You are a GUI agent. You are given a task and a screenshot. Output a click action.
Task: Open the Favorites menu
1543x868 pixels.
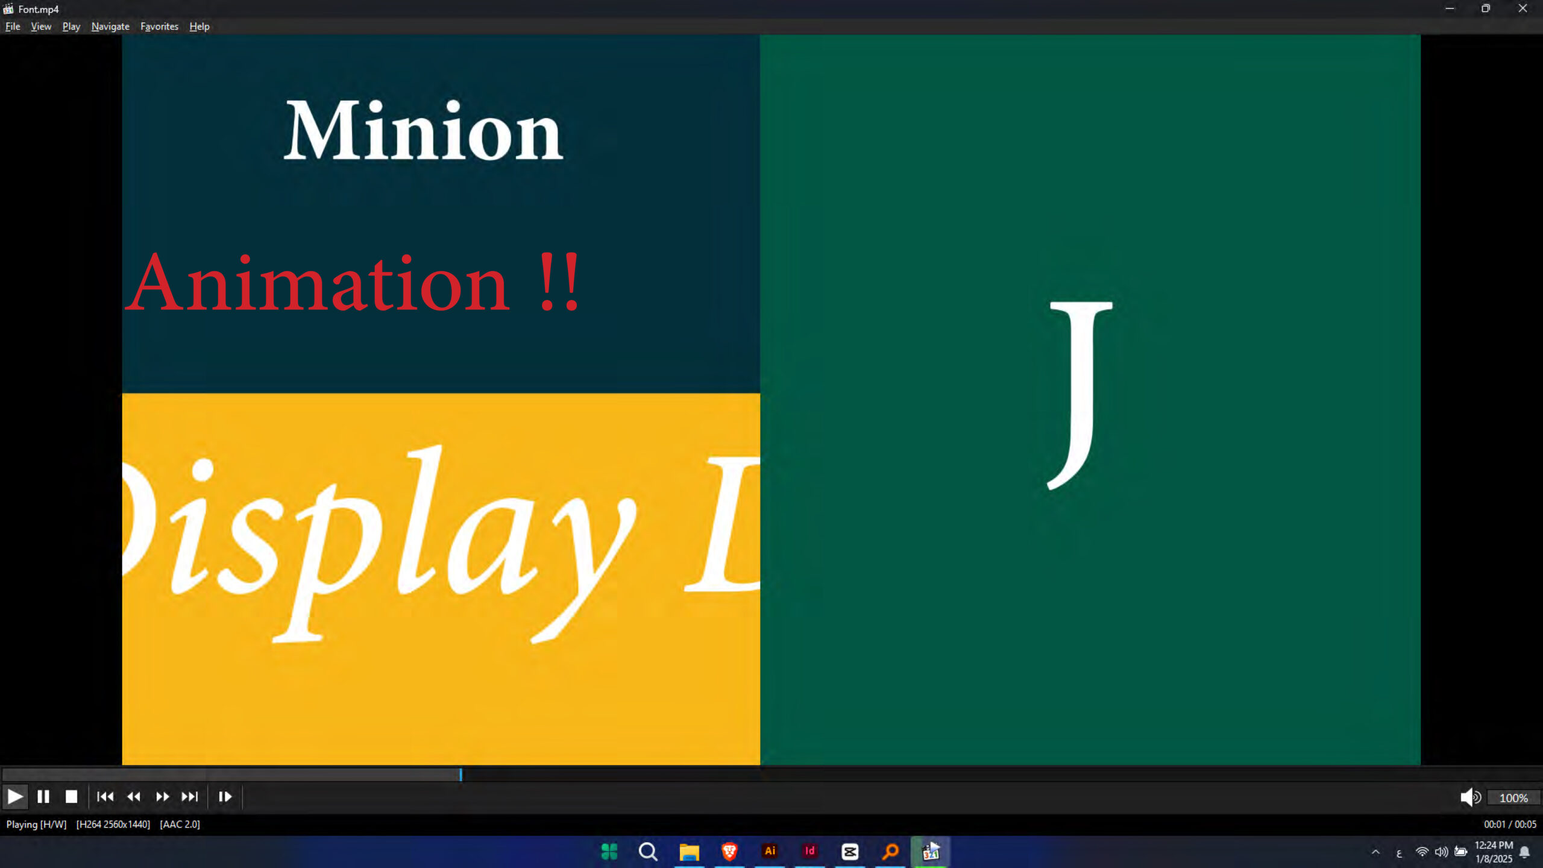point(159,27)
